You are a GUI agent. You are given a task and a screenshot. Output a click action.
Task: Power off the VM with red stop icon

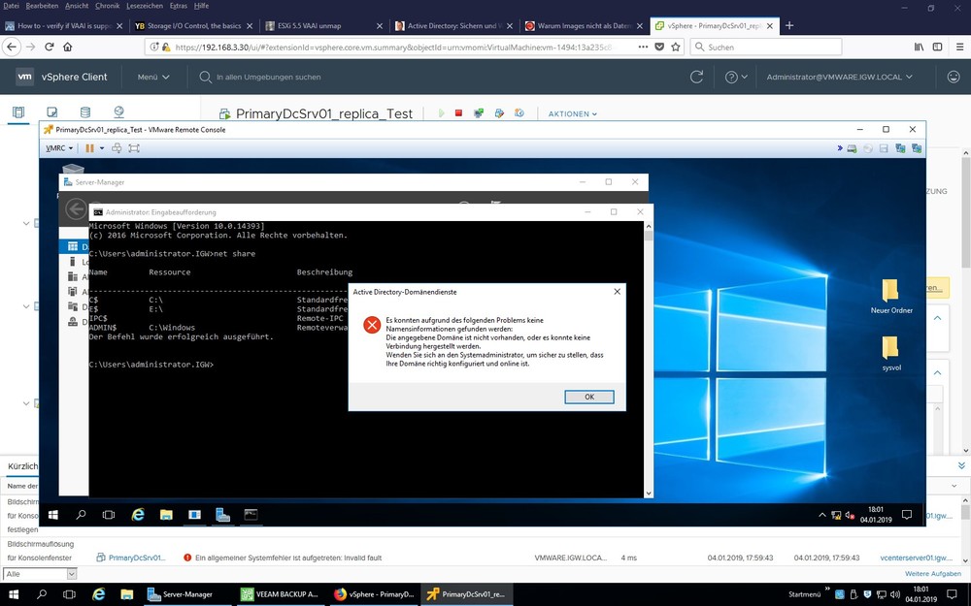458,113
